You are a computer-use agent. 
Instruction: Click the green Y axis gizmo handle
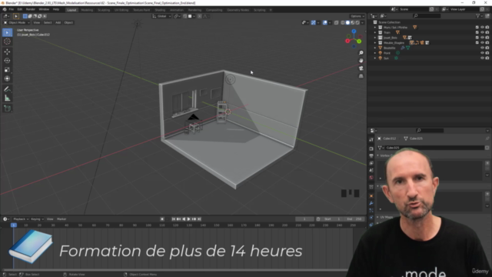359,41
